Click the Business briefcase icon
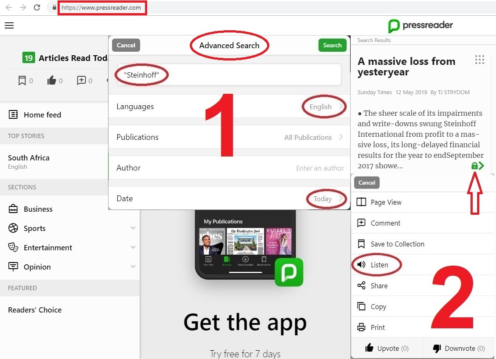Image resolution: width=496 pixels, height=359 pixels. 13,209
